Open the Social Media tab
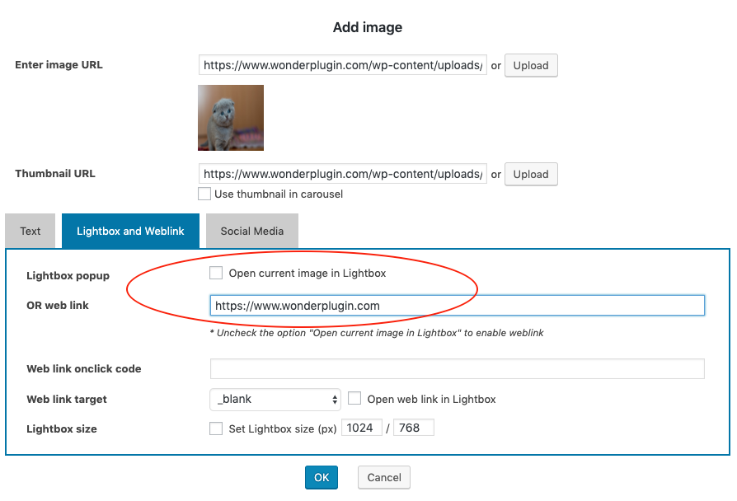 (x=251, y=232)
